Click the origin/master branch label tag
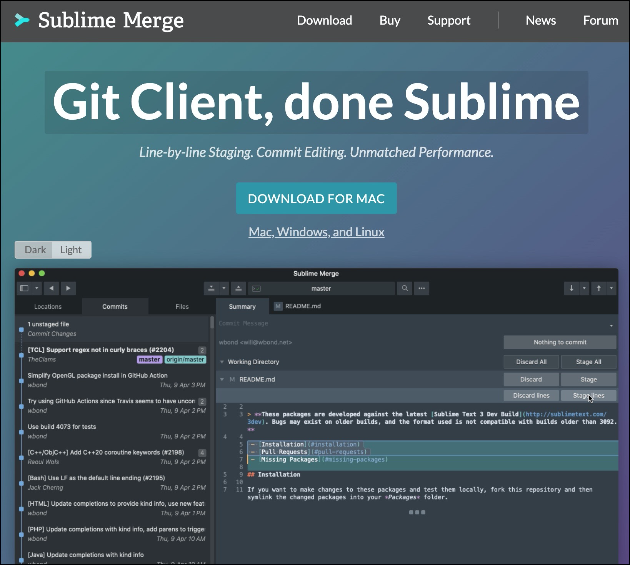The image size is (630, 565). tap(185, 359)
